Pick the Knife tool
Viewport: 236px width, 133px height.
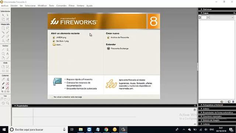click(x=7, y=58)
